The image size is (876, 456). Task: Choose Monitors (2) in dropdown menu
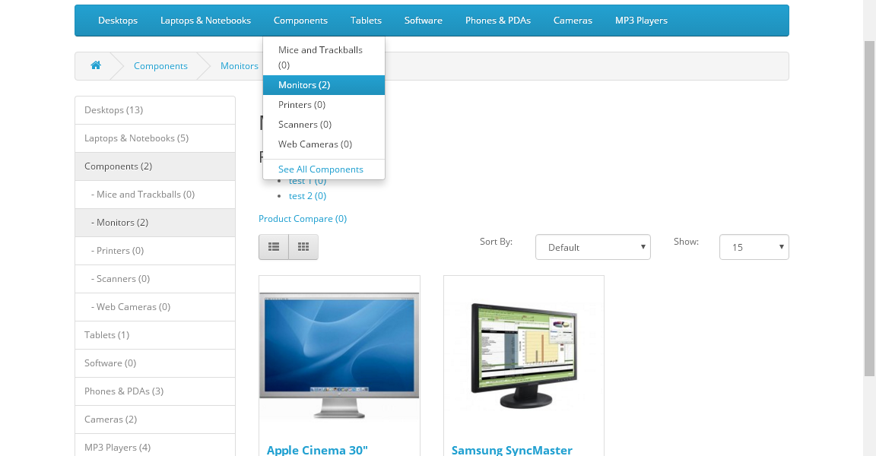coord(323,85)
